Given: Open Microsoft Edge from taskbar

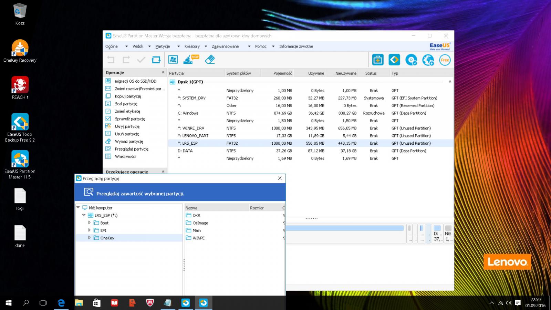Looking at the screenshot, I should (61, 303).
